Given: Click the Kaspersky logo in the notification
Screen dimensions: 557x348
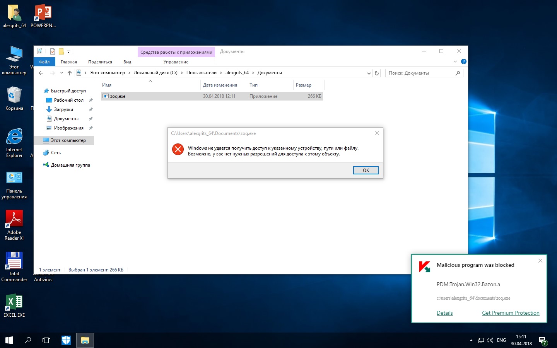Looking at the screenshot, I should click(x=425, y=267).
